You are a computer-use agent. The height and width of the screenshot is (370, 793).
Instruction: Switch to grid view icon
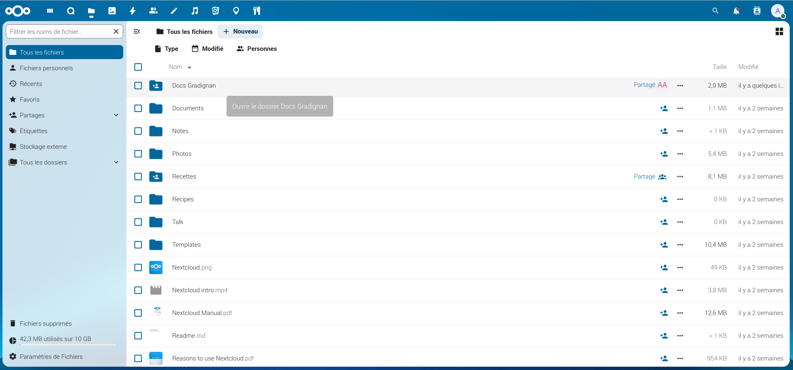click(779, 31)
